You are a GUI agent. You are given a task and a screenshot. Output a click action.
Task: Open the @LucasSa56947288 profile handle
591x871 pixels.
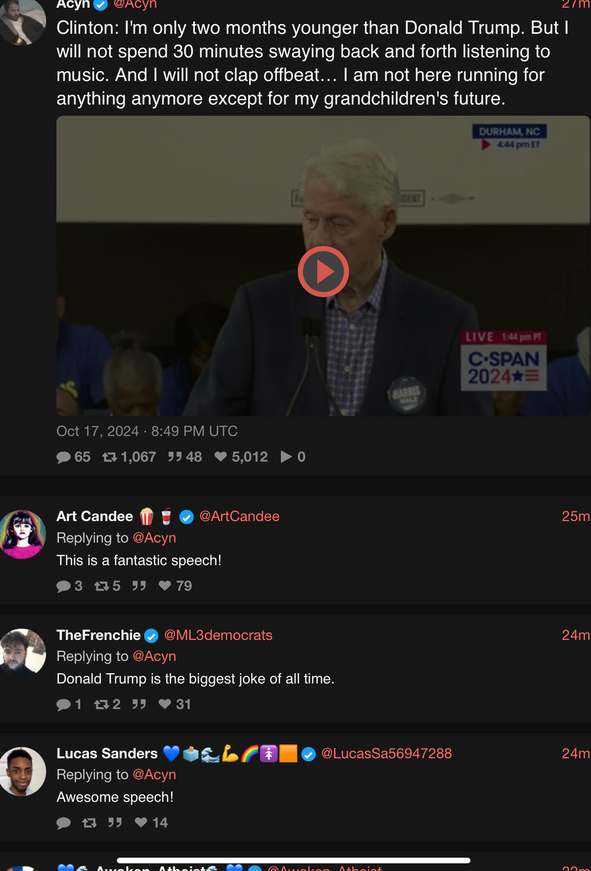(x=386, y=754)
